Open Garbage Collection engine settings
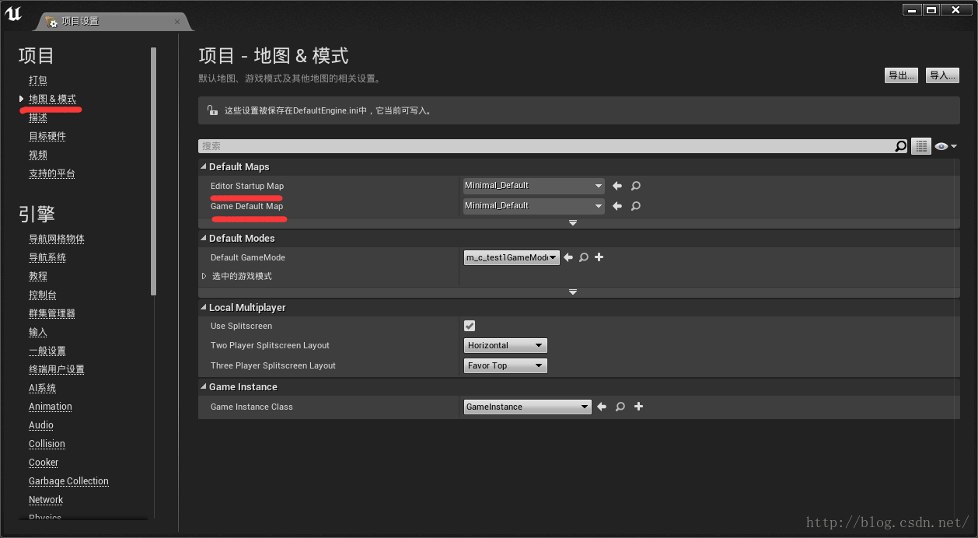The width and height of the screenshot is (978, 538). pos(69,481)
